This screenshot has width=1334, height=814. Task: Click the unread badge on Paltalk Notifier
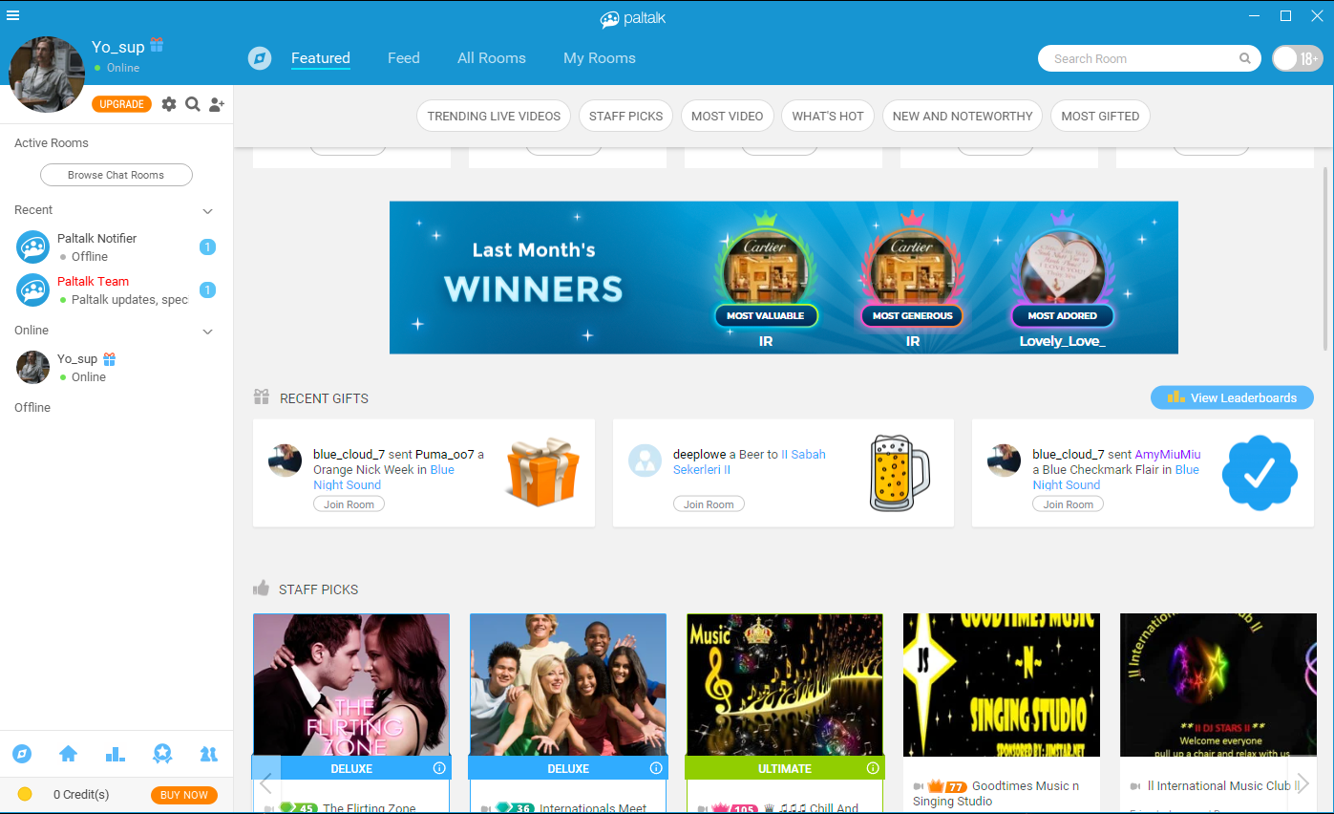coord(207,247)
